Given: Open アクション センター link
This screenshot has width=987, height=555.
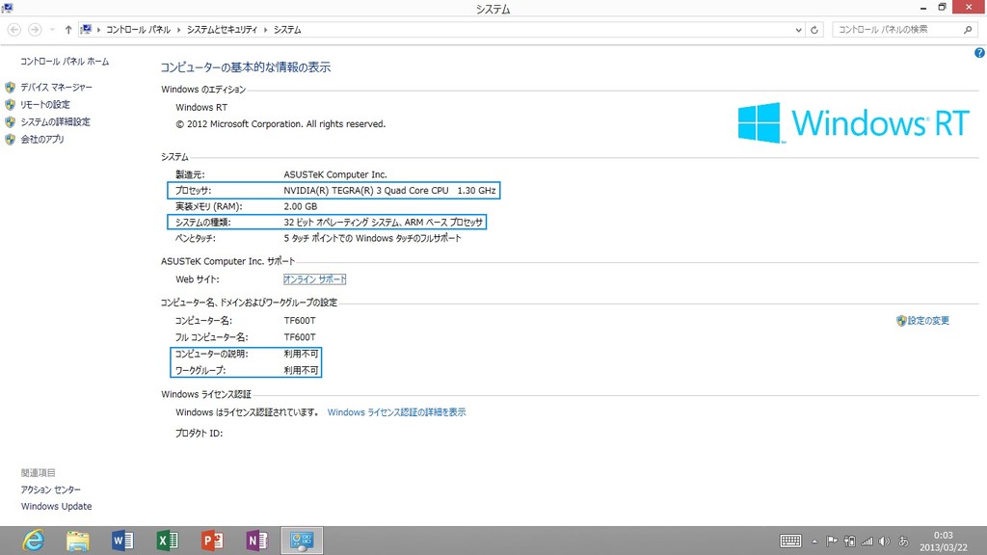Looking at the screenshot, I should [50, 489].
